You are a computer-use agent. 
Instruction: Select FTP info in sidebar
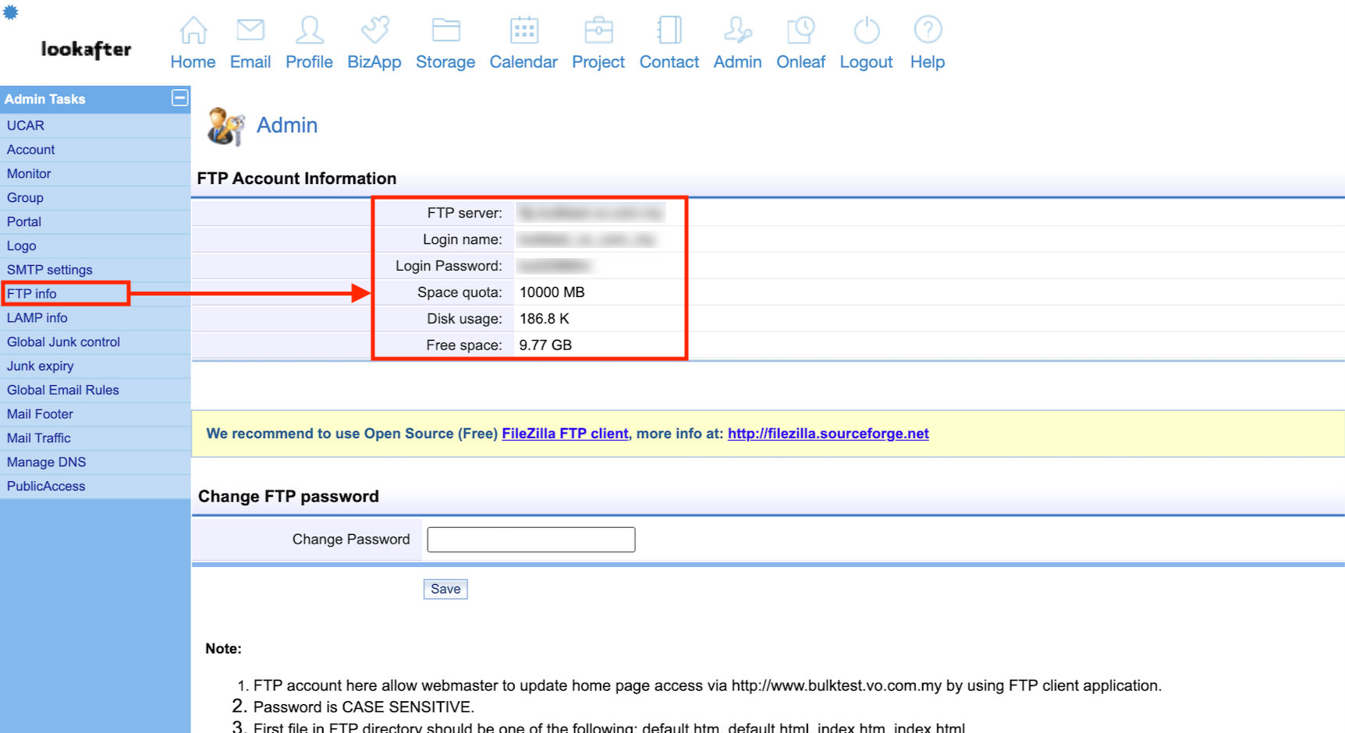tap(32, 294)
